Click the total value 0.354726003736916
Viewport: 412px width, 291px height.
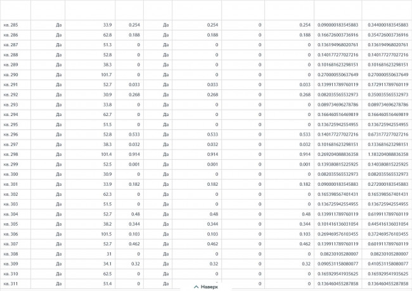pos(388,35)
